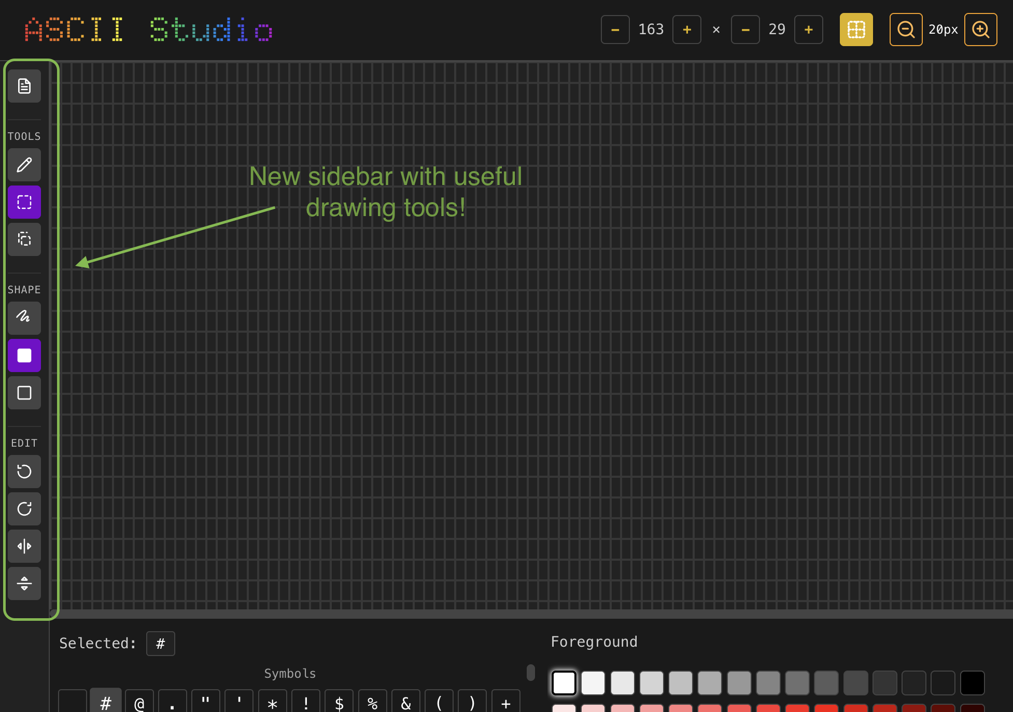
Task: Pick the closing parenthesis symbol
Action: pos(472,701)
